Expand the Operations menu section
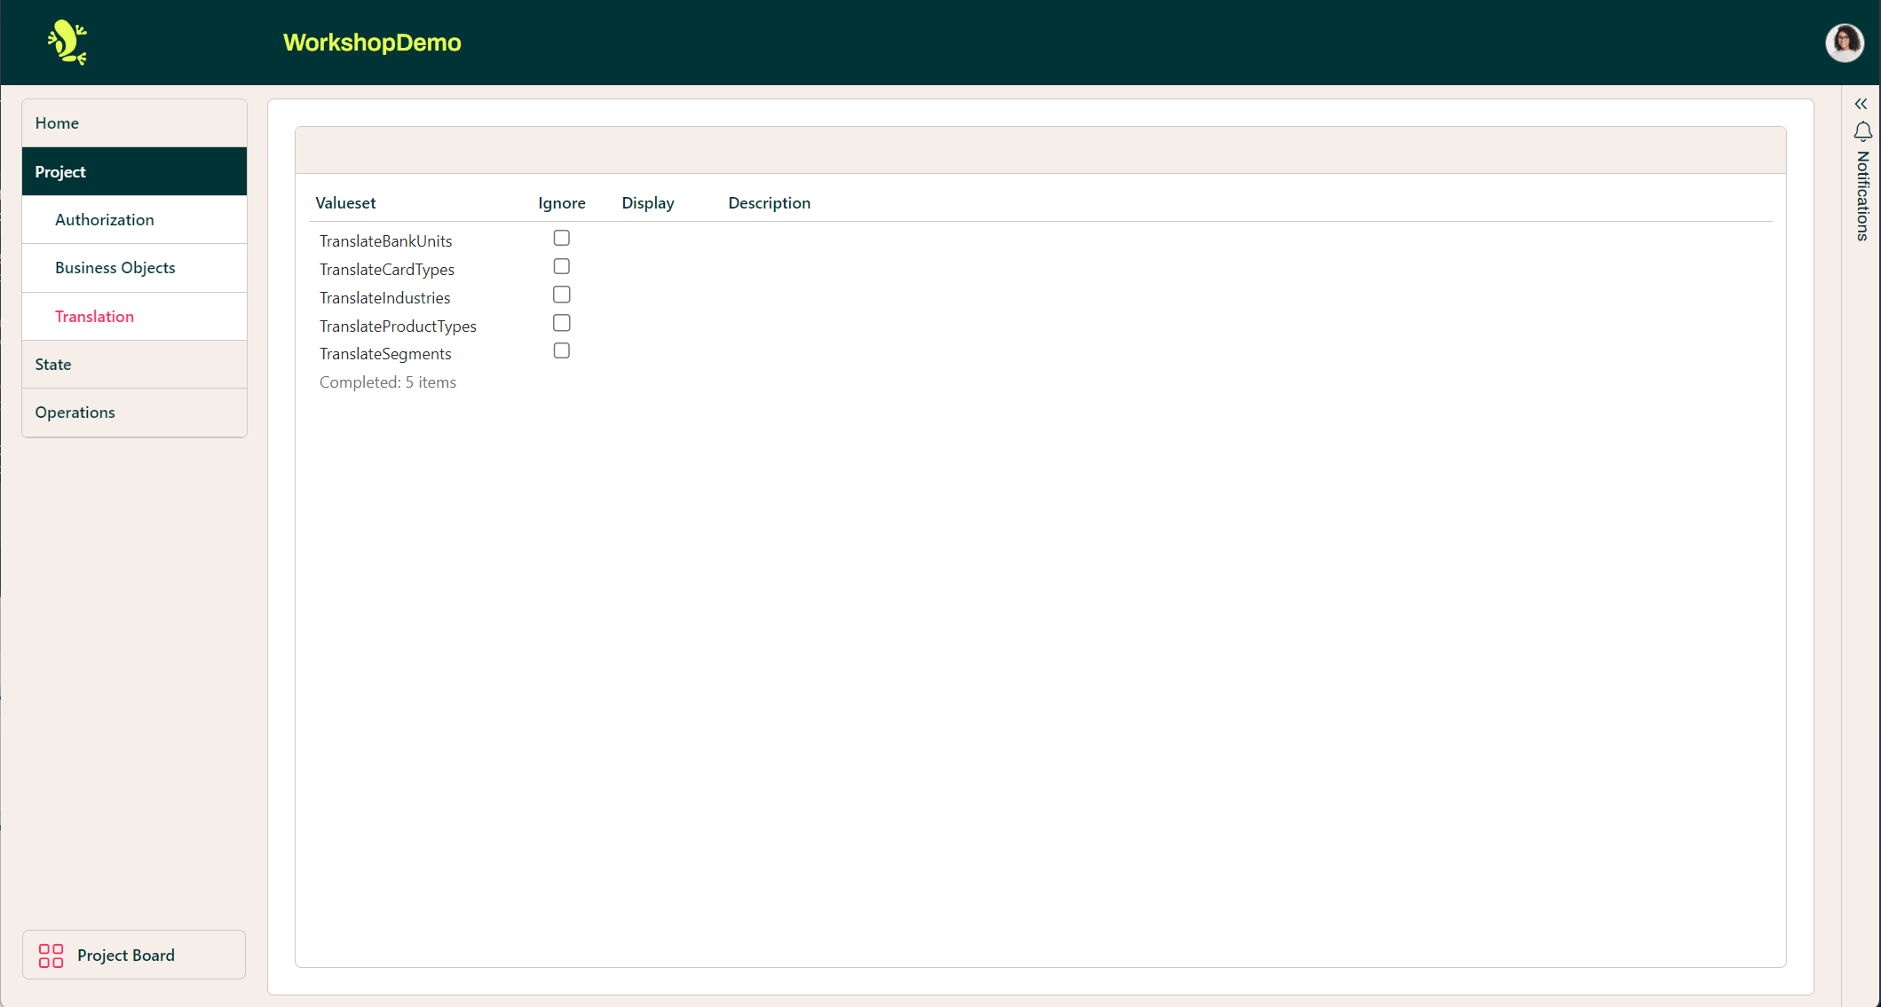This screenshot has height=1007, width=1881. tap(134, 413)
